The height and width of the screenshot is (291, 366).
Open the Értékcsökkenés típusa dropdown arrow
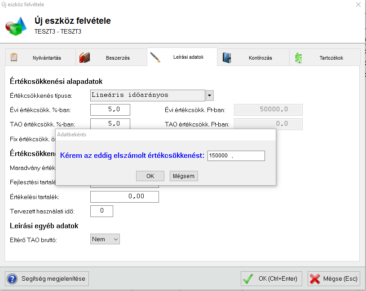click(210, 96)
